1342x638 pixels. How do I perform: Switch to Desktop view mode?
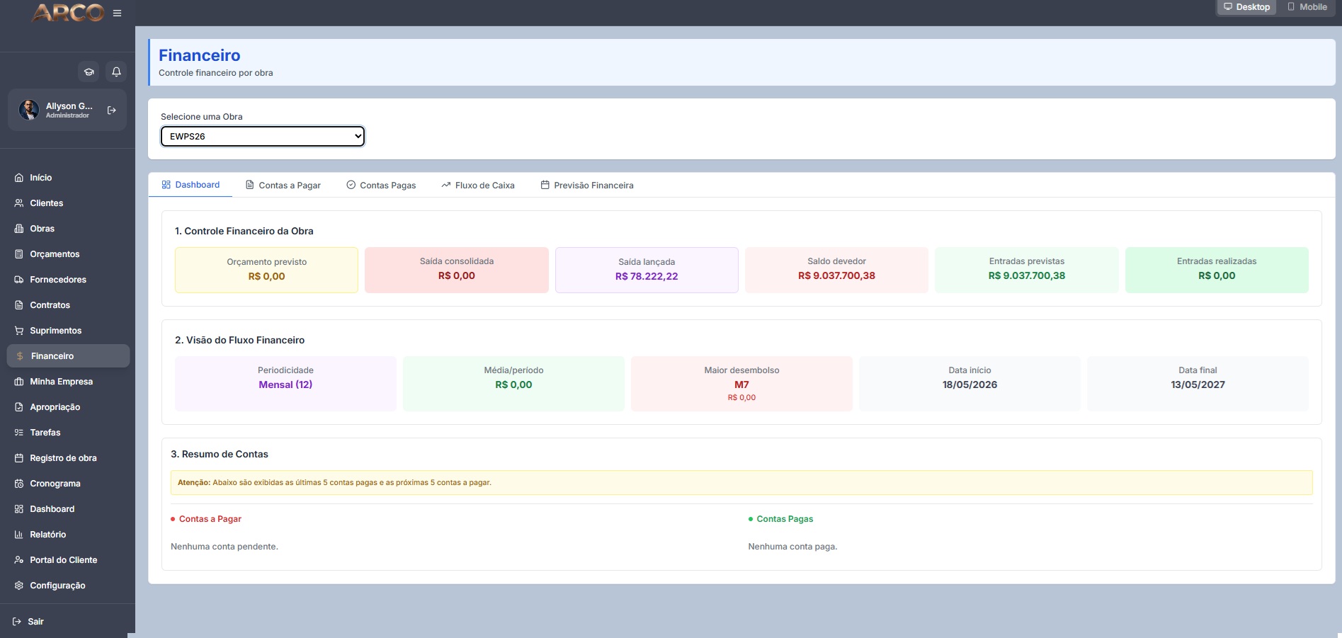point(1246,7)
